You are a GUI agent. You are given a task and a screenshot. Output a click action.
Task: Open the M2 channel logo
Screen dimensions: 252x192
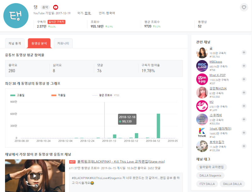point(202,106)
